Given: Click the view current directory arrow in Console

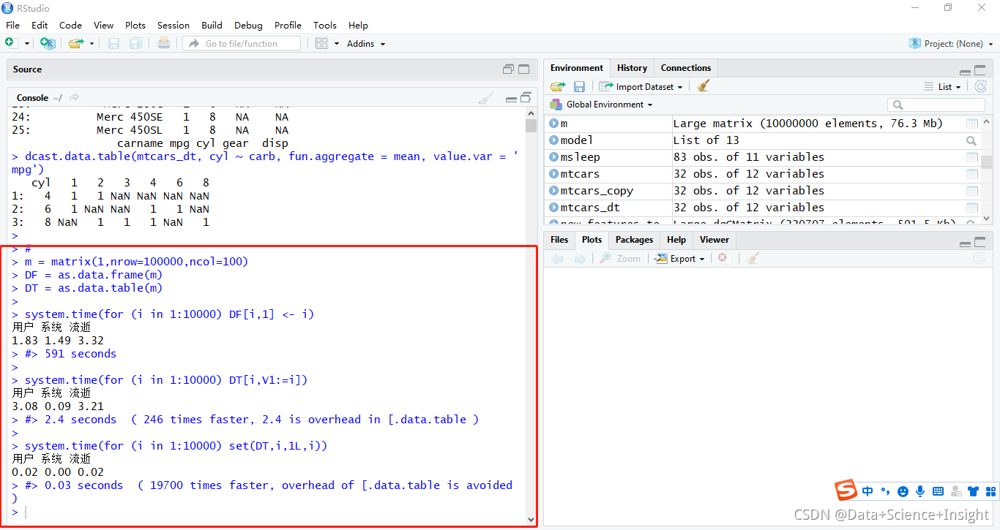Looking at the screenshot, I should (x=75, y=97).
